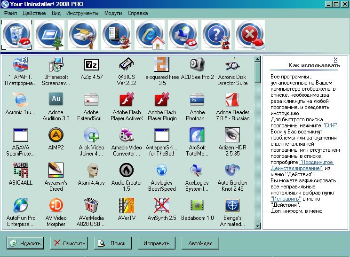Select AntispamSniper for TheBat! icon
This screenshot has height=257, width=350.
tap(162, 135)
